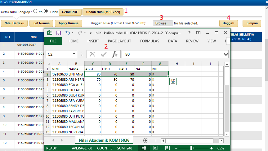Switch to Normal view in status bar
Image resolution: width=268 pixels, height=151 pixels.
coord(144,148)
